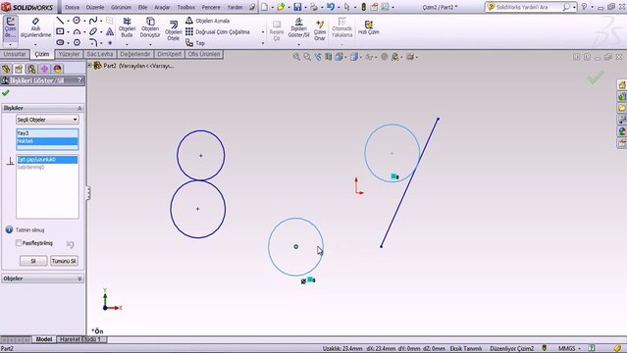Click Objeleri Aynala mirror entities
Screen dimensions: 627x353
coord(208,21)
